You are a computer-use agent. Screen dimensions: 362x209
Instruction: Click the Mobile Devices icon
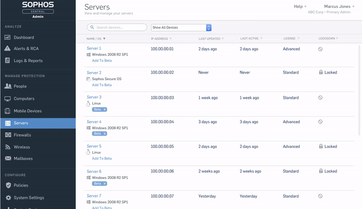(7, 111)
